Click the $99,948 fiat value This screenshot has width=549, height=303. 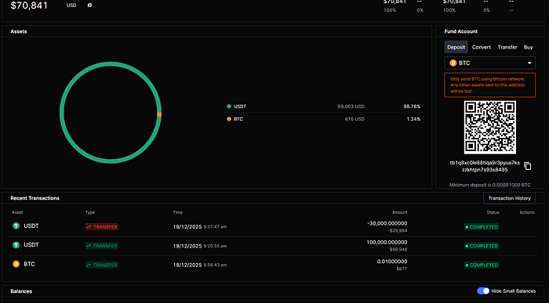click(398, 250)
